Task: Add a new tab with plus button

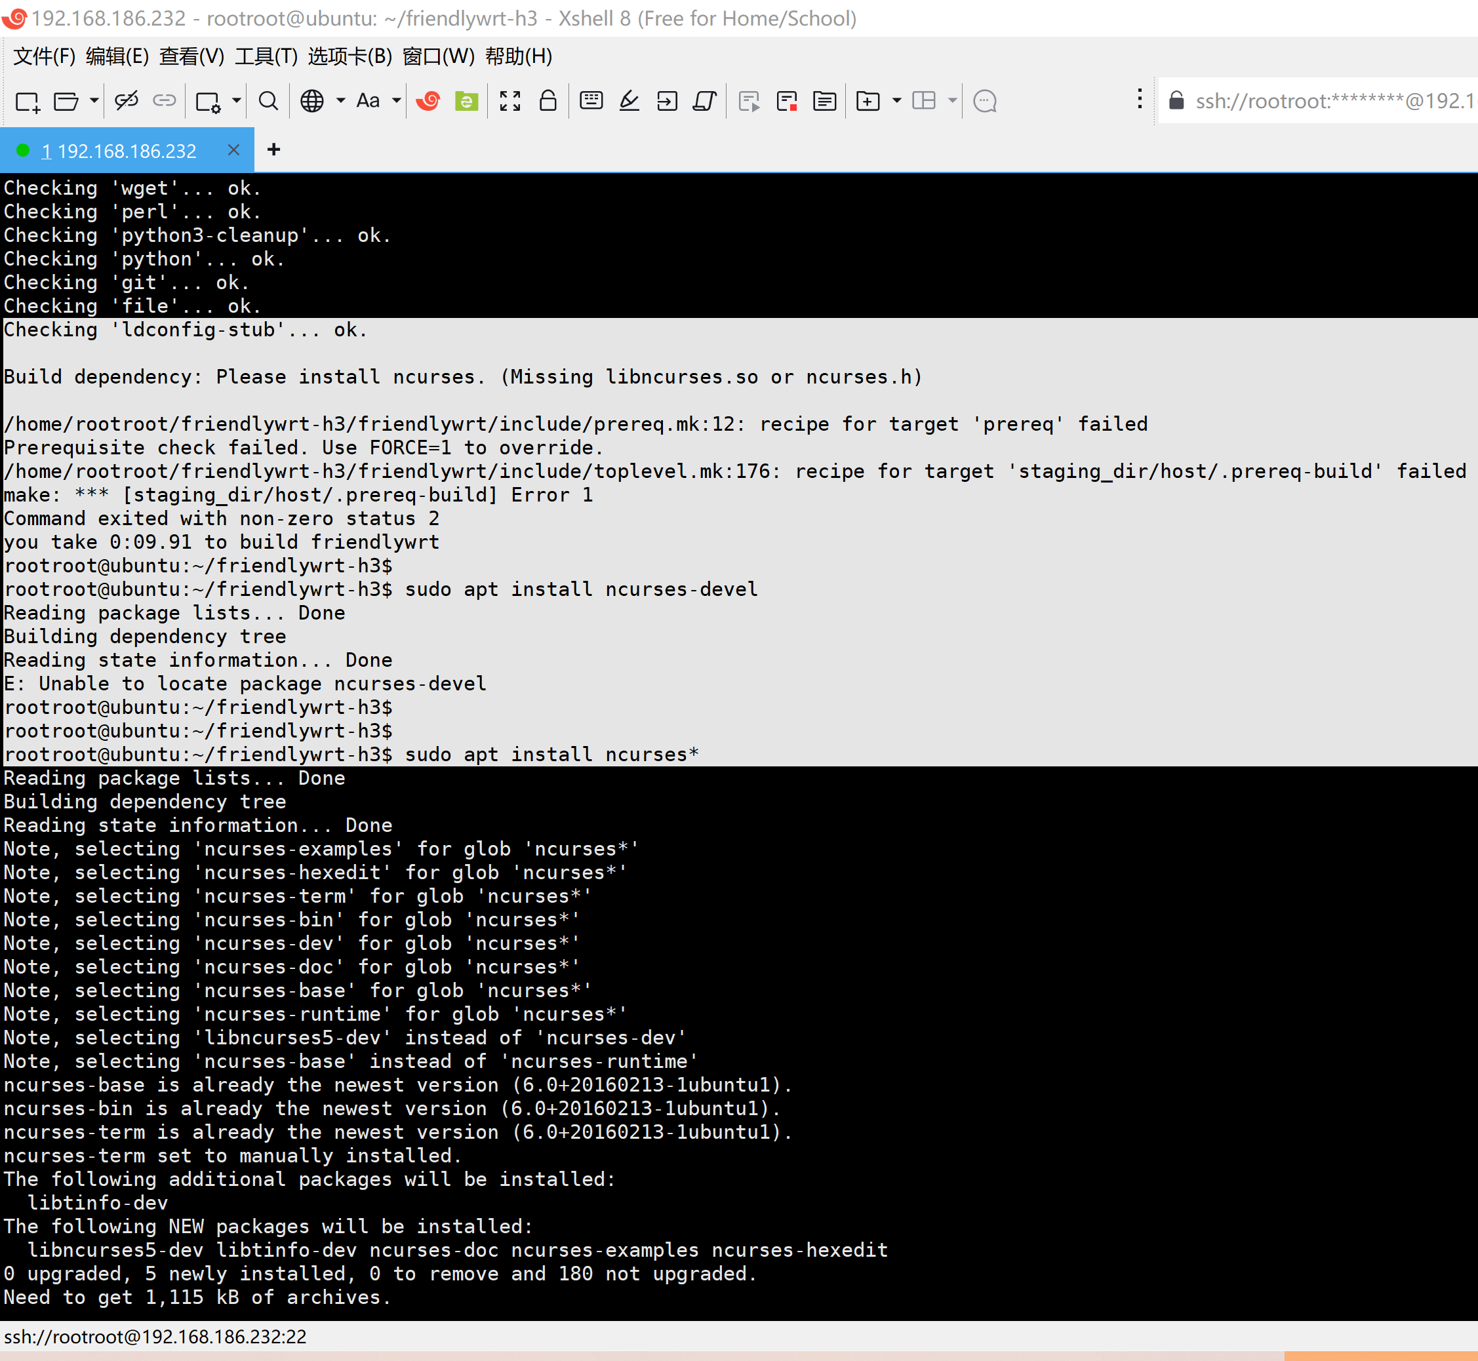Action: 273,150
